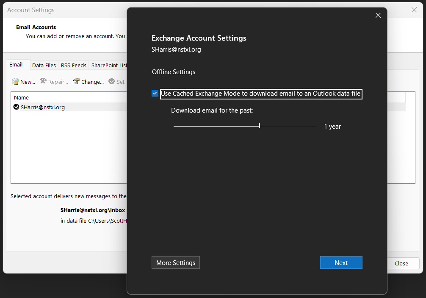
Task: Close the Exchange Account Settings dialog
Action: (x=378, y=15)
